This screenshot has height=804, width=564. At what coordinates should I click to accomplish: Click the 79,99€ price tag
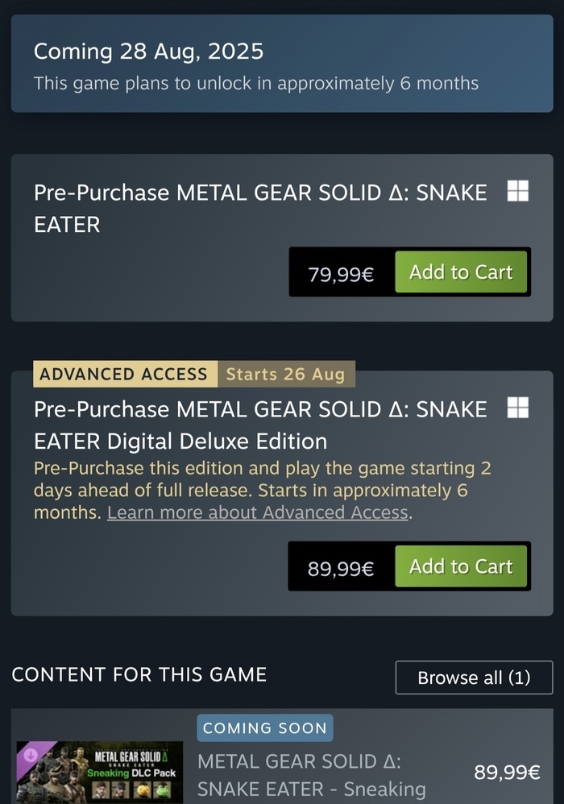341,274
